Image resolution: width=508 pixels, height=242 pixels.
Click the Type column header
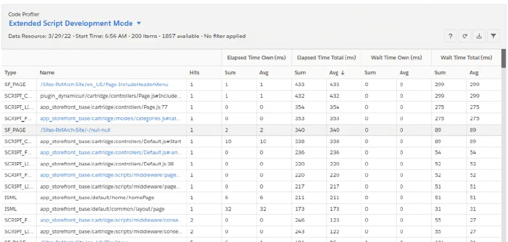point(11,73)
